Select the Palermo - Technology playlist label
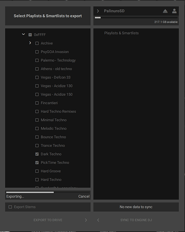This screenshot has height=232, width=185. 58,60
